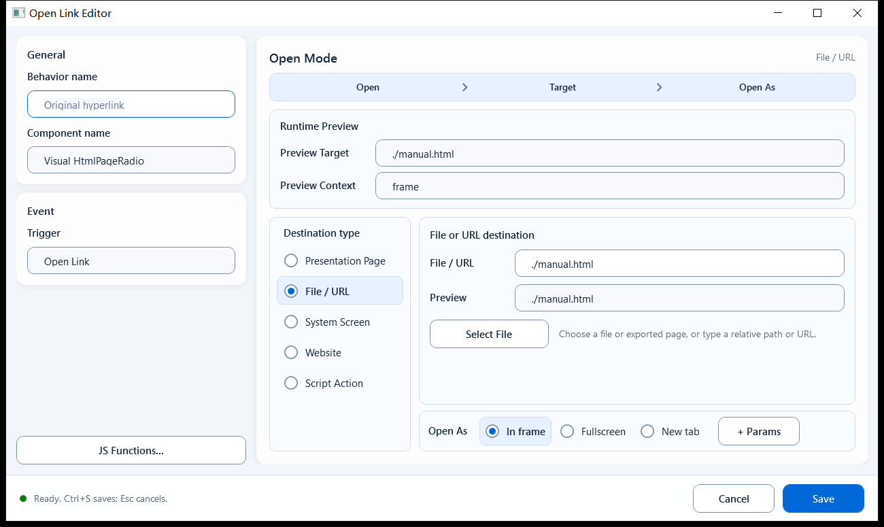Click 'File or URL destination' heading

click(x=482, y=235)
